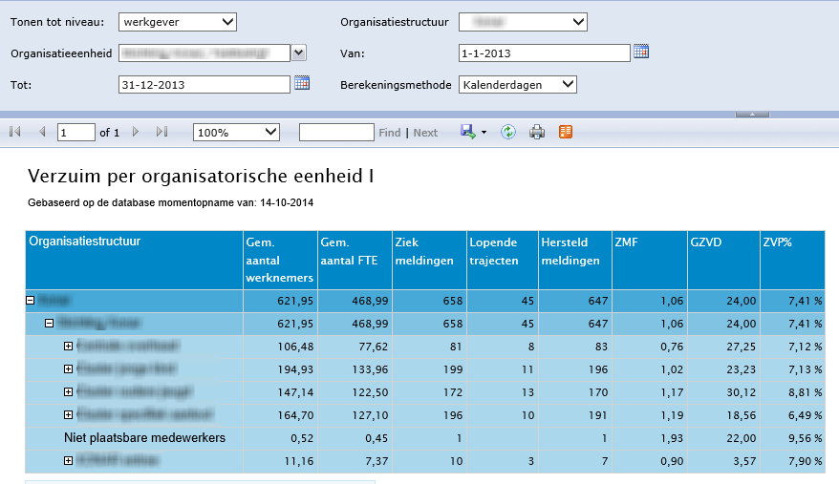This screenshot has height=484, width=839.
Task: Go to the first report page
Action: pos(15,133)
